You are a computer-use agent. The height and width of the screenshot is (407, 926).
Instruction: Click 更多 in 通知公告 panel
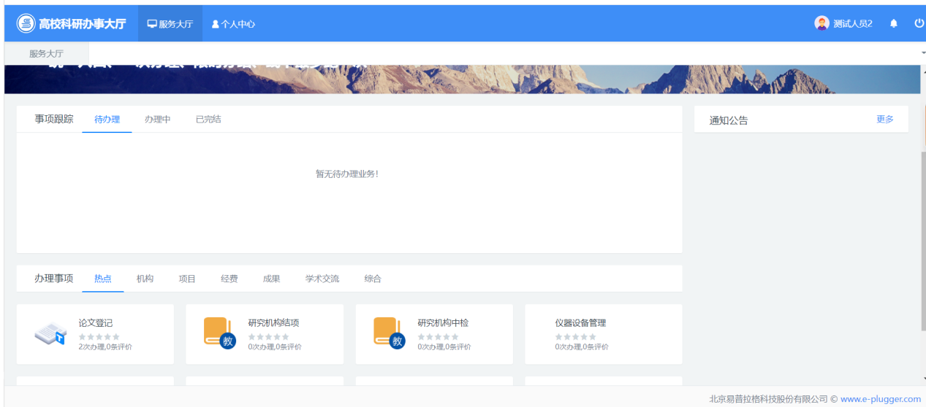click(884, 120)
